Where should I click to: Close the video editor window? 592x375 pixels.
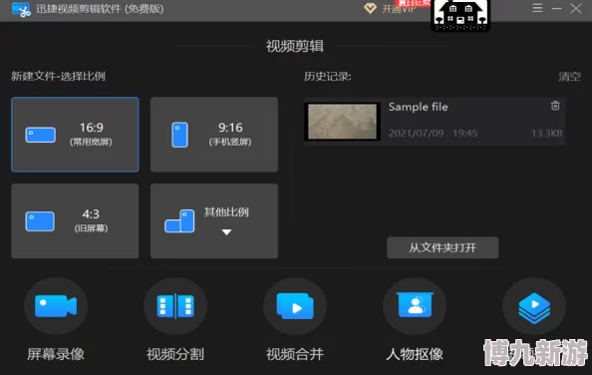[x=576, y=8]
